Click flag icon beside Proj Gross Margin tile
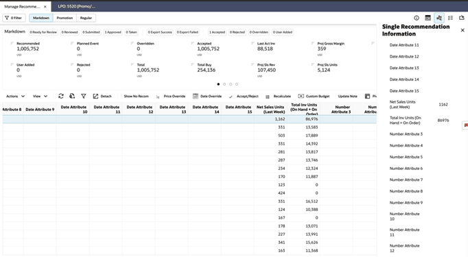Screen dimensions: 468x257 tap(313, 43)
